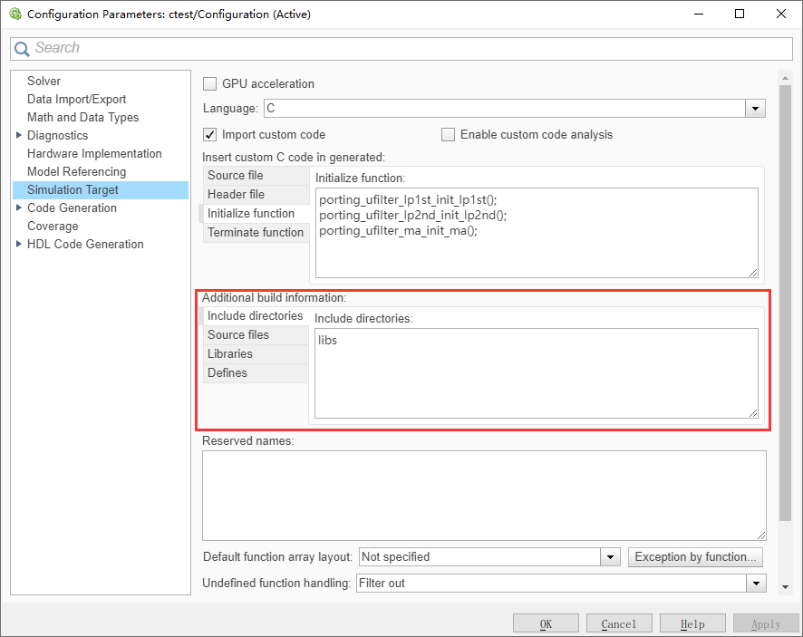Switch to the Libraries tab

[256, 353]
